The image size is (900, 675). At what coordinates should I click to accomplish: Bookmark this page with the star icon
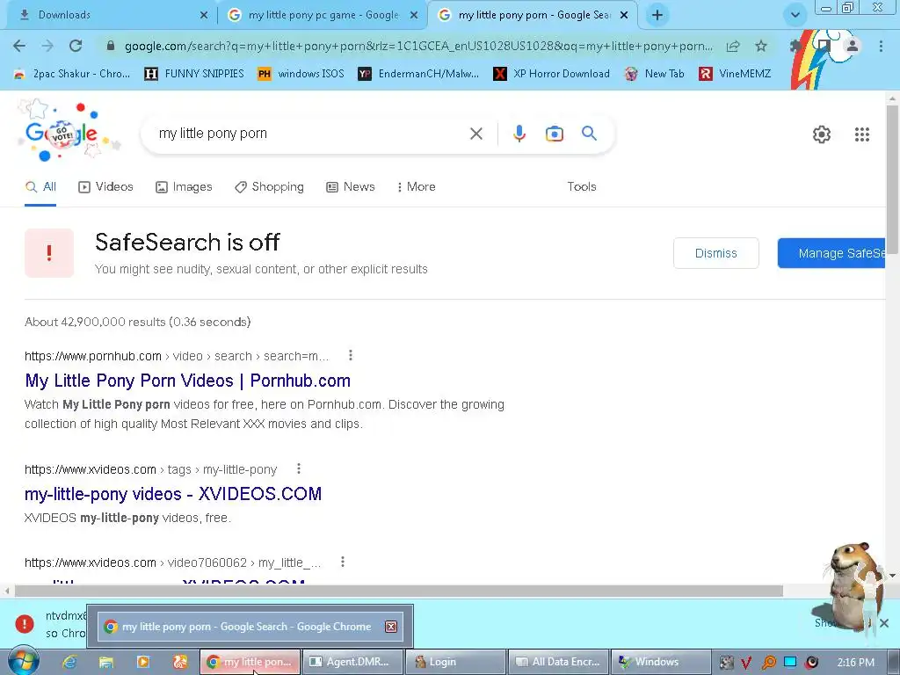761,46
